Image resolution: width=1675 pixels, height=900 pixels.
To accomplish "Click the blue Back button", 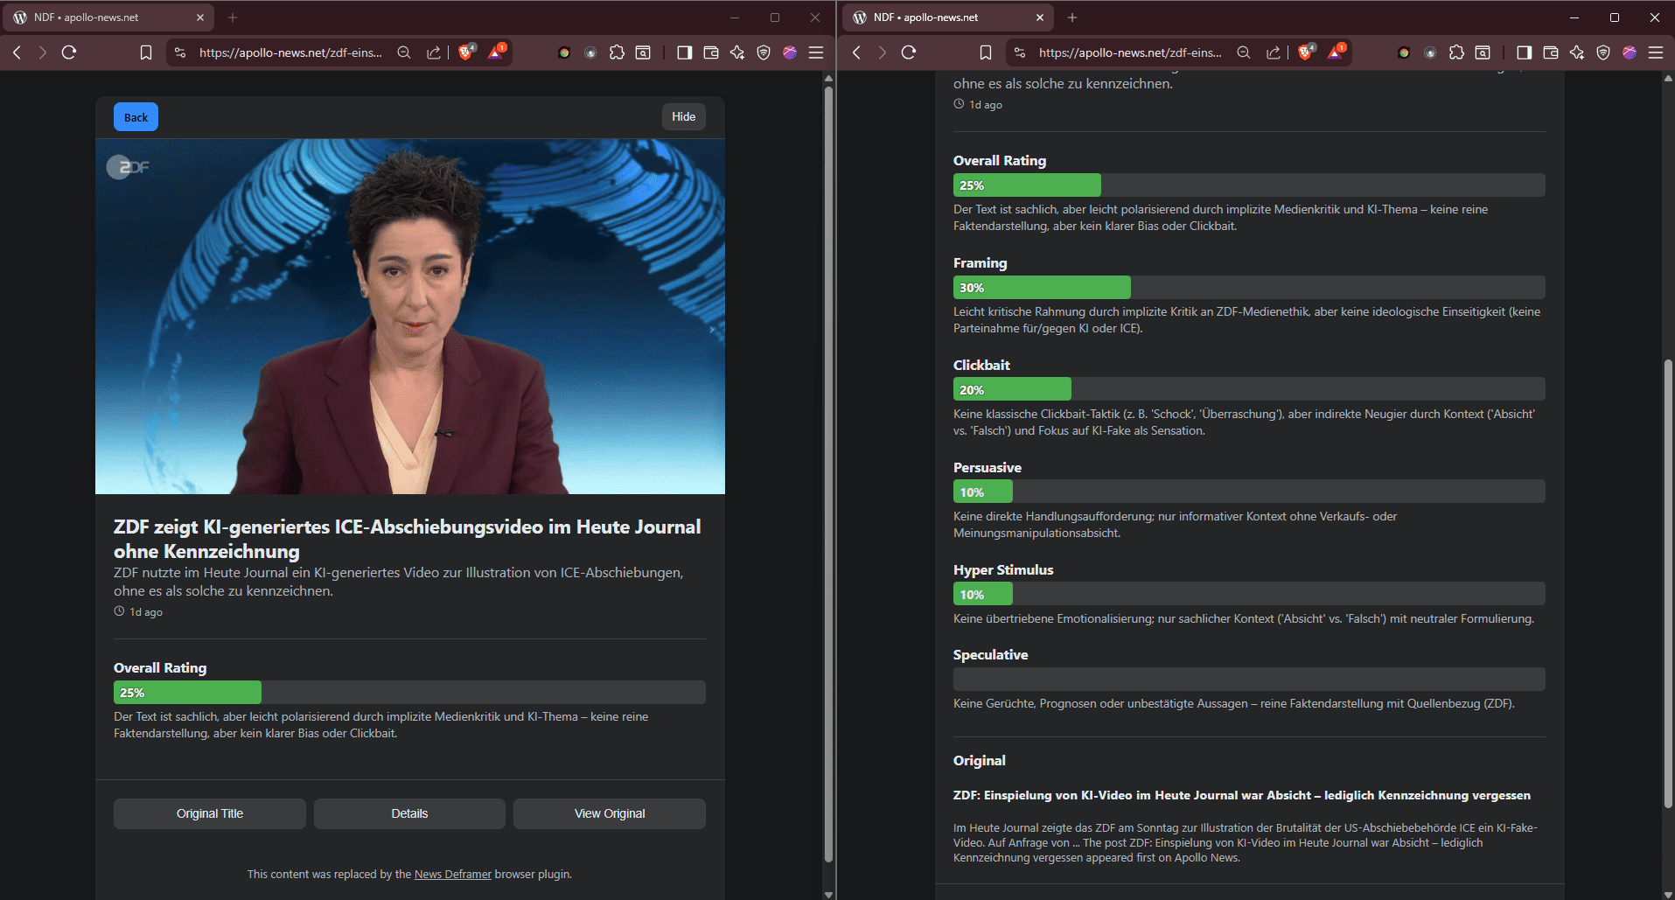I will pyautogui.click(x=136, y=117).
